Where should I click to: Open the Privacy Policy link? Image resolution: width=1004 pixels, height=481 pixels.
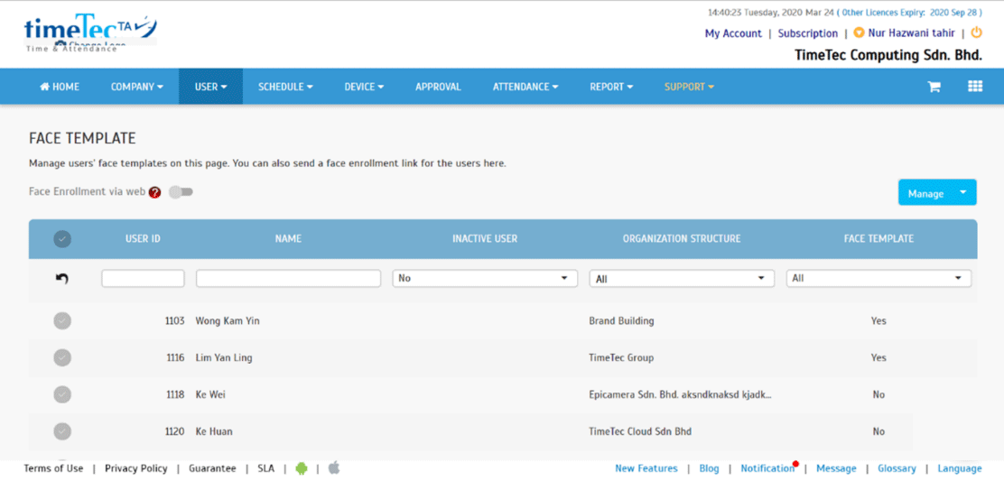135,468
